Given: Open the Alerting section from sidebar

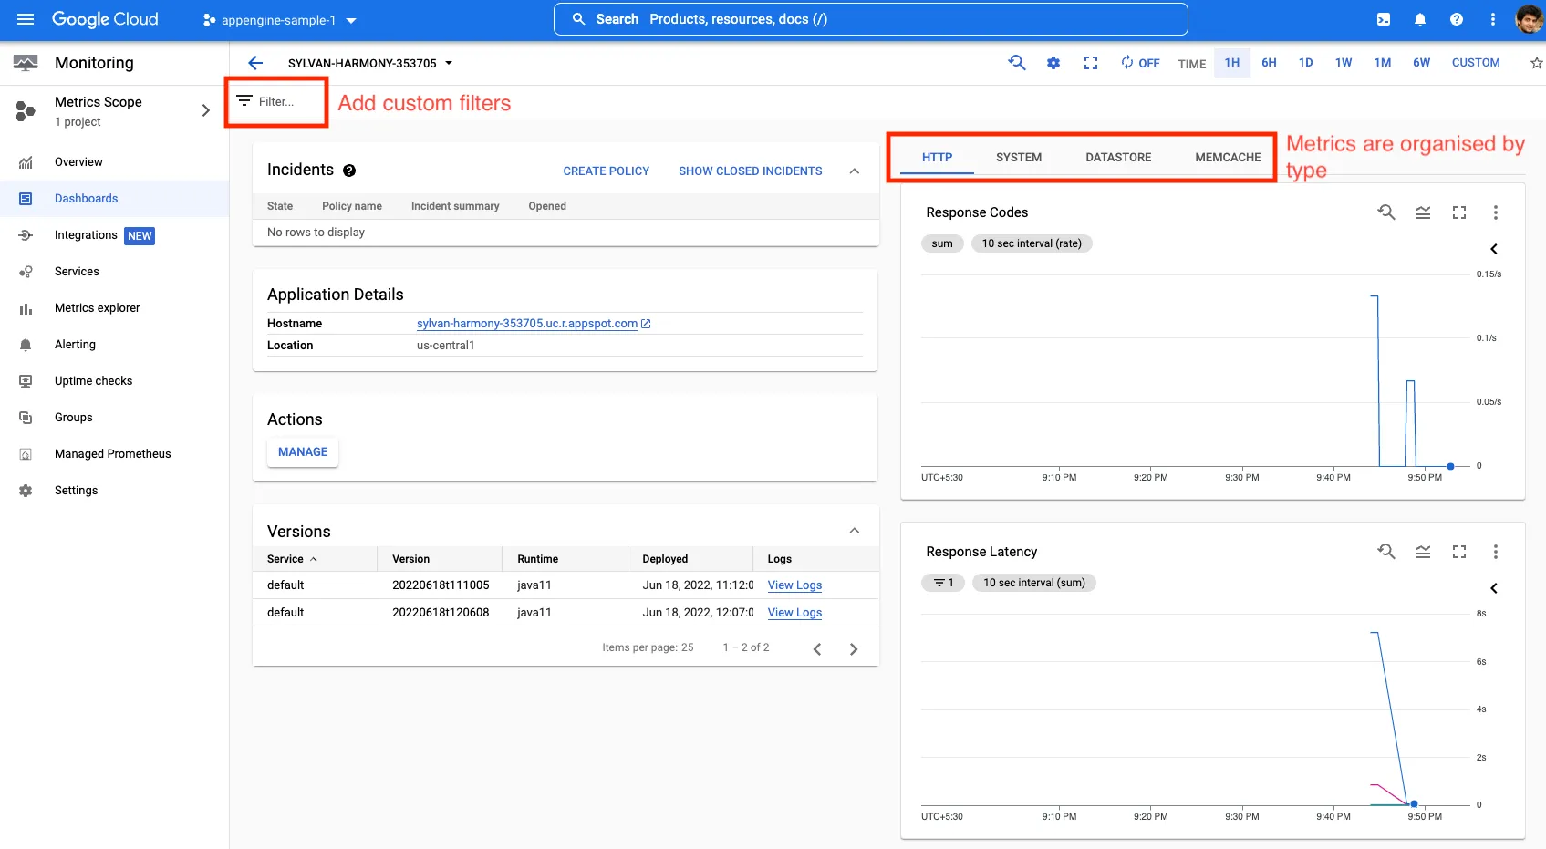Looking at the screenshot, I should (26, 344).
